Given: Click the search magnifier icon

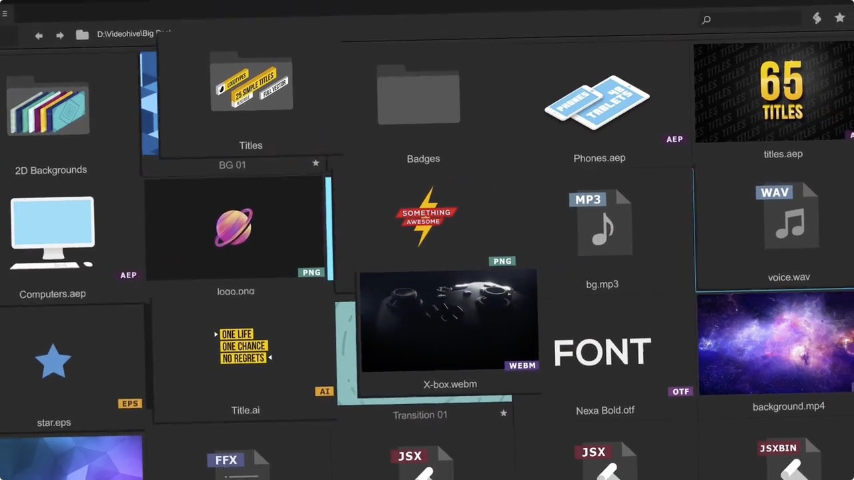Looking at the screenshot, I should 706,19.
